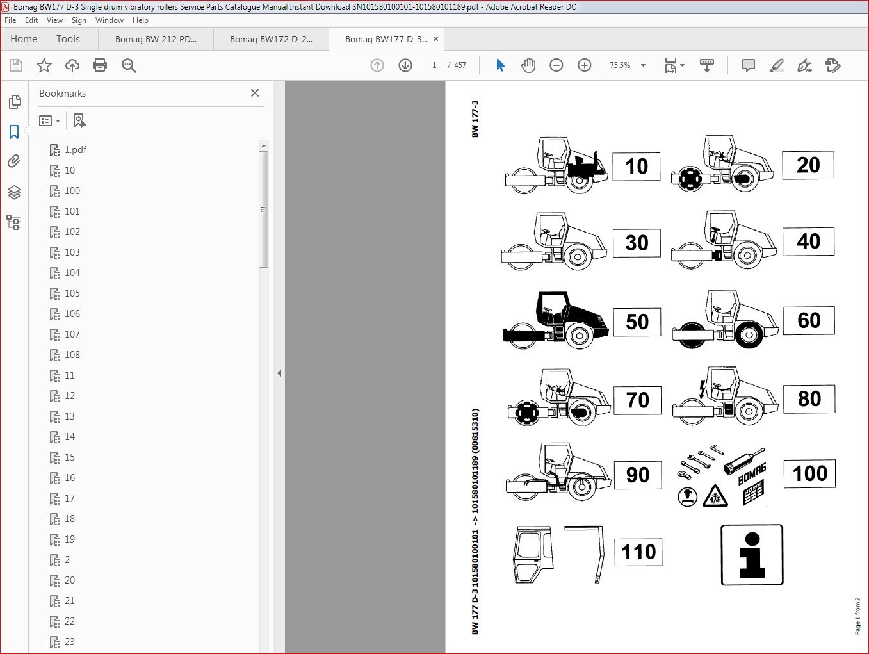The image size is (869, 654).
Task: Open bookmark 100
Action: coord(72,191)
